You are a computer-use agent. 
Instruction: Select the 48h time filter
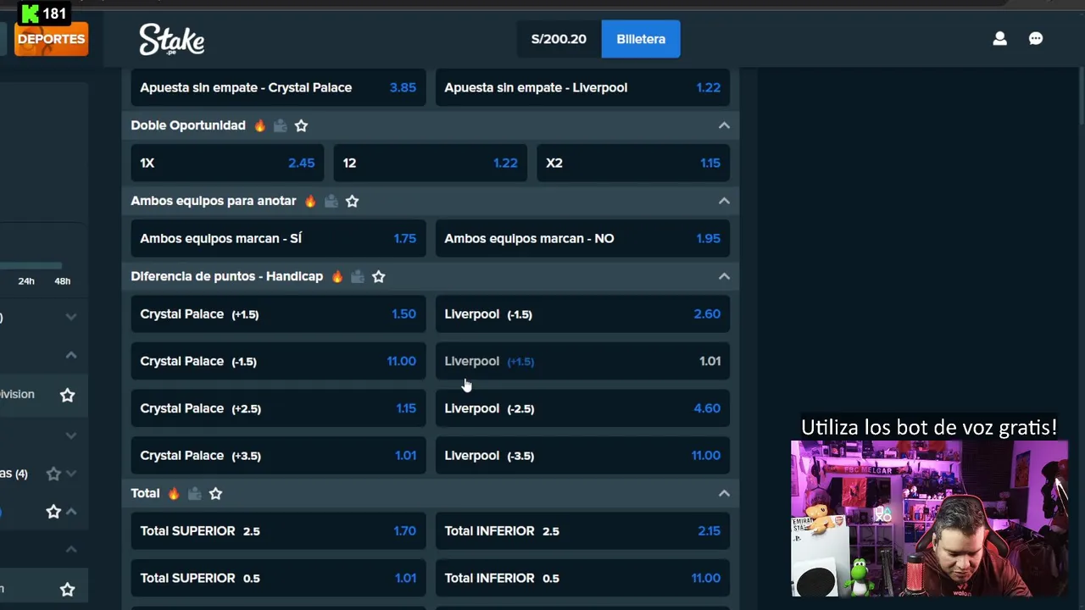click(x=63, y=281)
